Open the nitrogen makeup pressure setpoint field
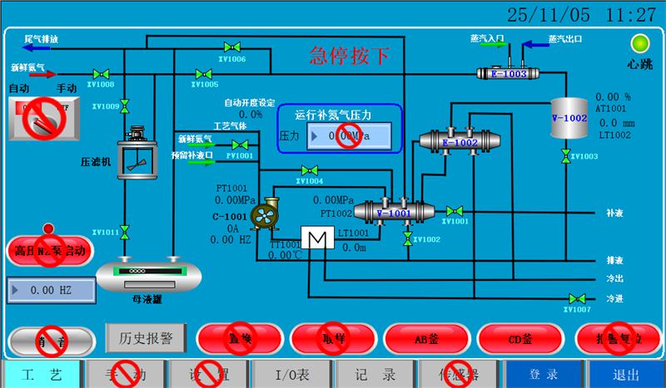The width and height of the screenshot is (666, 388). 347,135
